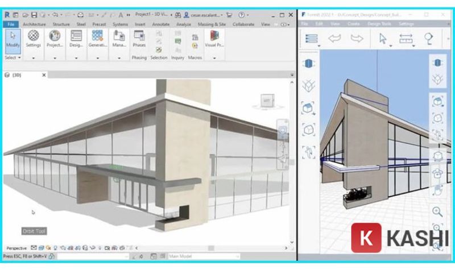Open the FormIt Create menu
Image resolution: width=455 pixels, height=270 pixels.
click(x=353, y=24)
